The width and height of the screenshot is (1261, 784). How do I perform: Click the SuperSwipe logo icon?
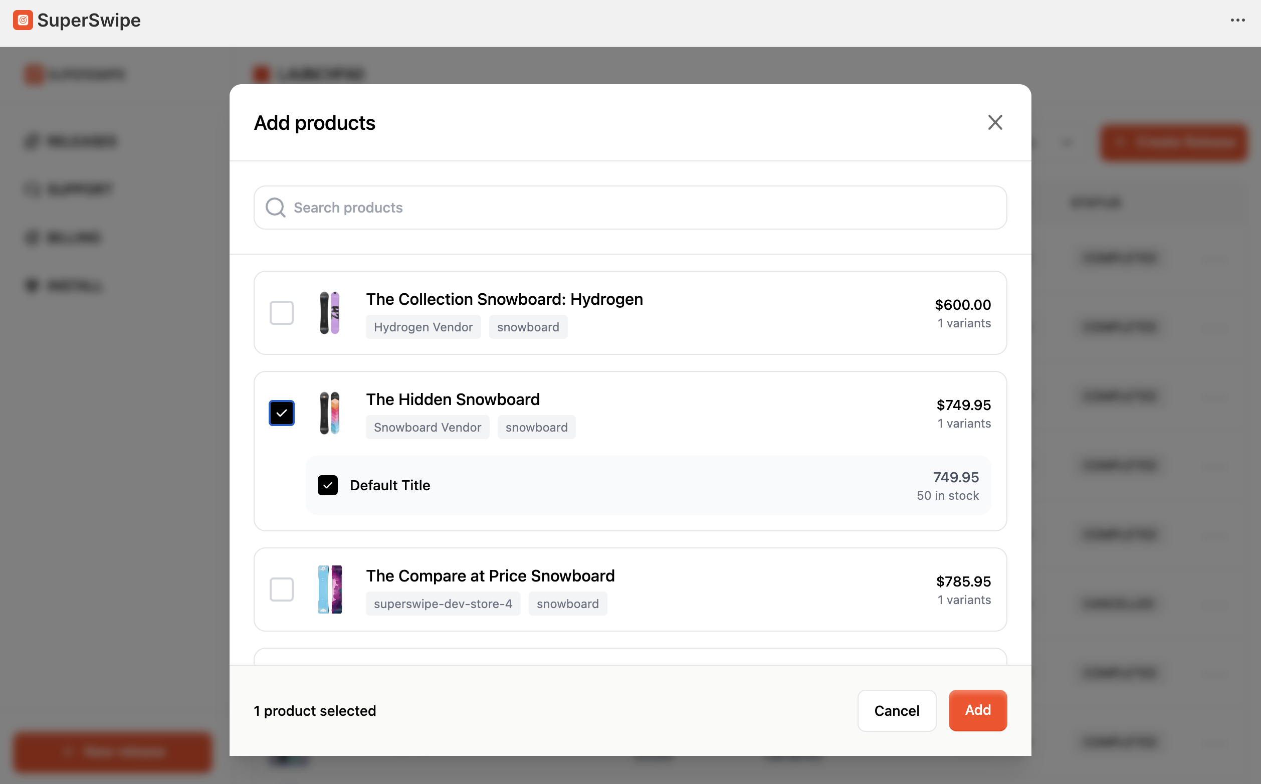pyautogui.click(x=23, y=20)
